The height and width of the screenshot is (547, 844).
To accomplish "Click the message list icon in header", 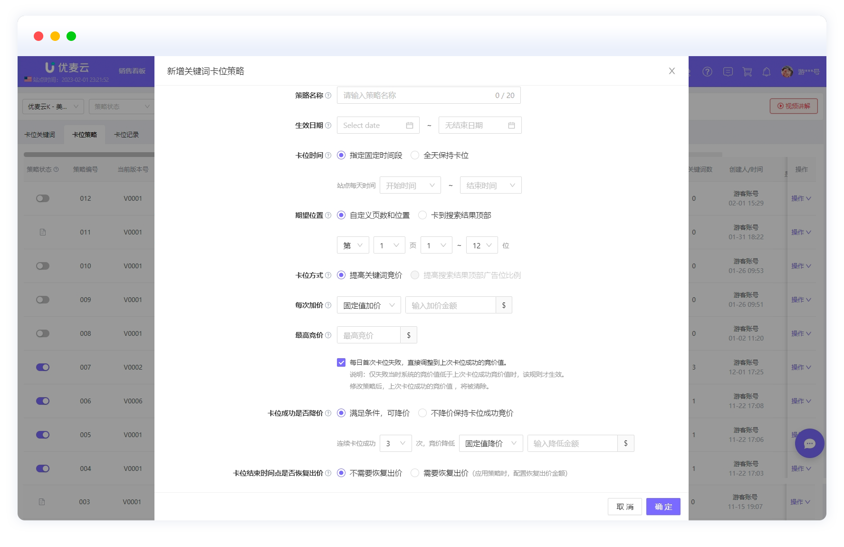I will coord(728,72).
